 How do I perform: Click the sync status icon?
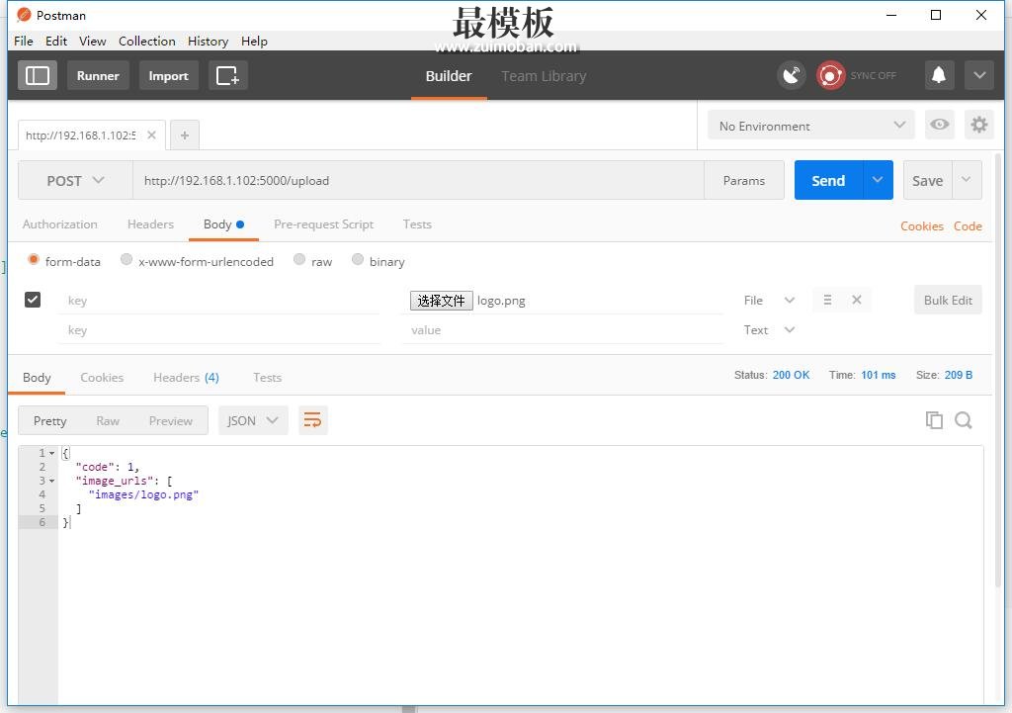pyautogui.click(x=830, y=75)
